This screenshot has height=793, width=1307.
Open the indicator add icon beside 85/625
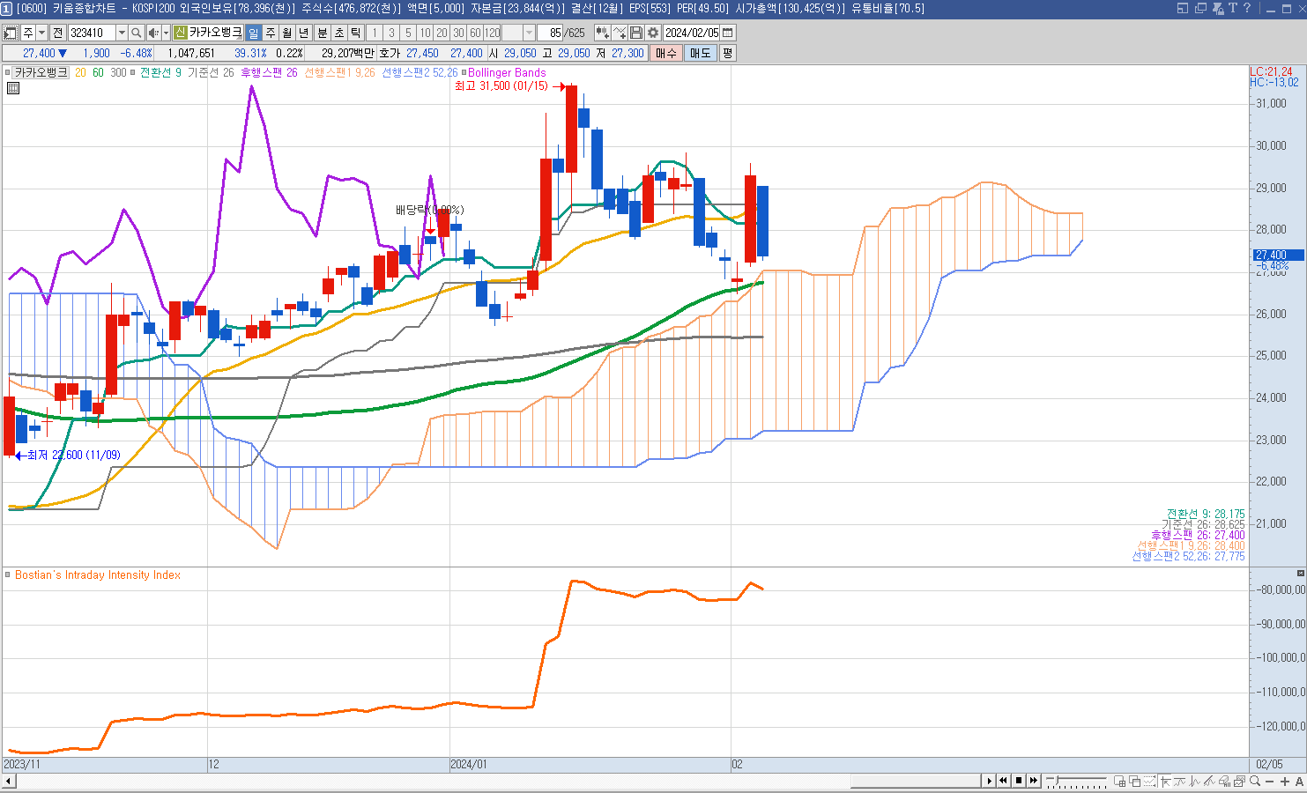[602, 33]
